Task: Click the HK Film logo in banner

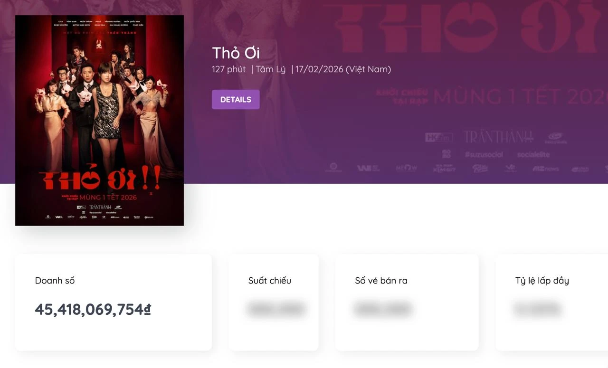Action: 439,137
